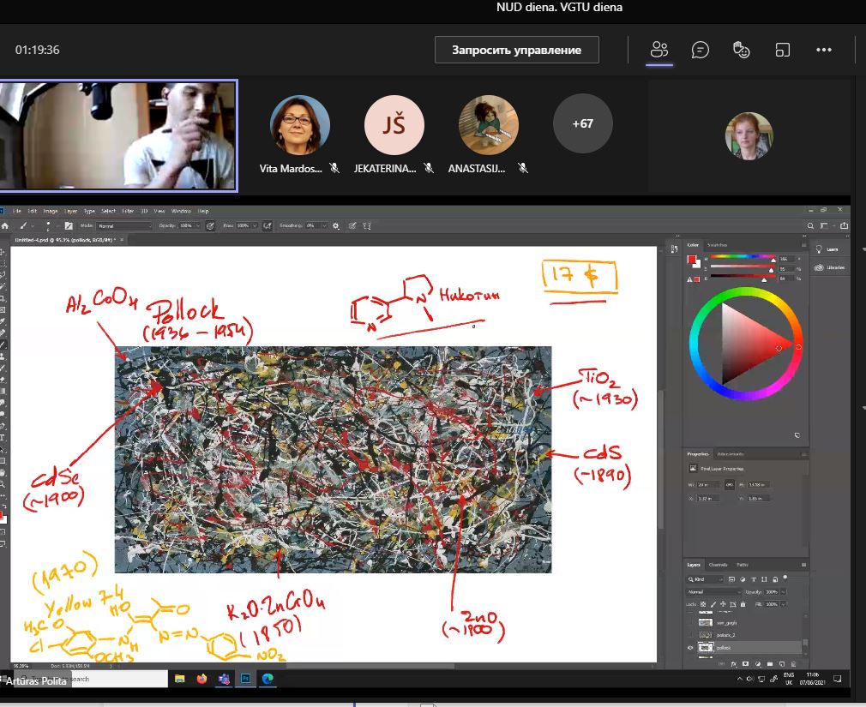This screenshot has width=866, height=707.
Task: Open Firefox from the taskbar
Action: coord(201,679)
